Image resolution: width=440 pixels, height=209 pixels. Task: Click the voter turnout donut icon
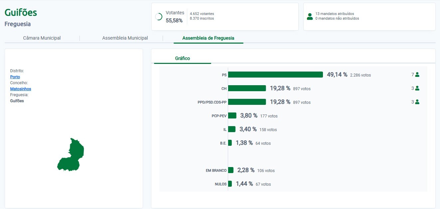(159, 17)
